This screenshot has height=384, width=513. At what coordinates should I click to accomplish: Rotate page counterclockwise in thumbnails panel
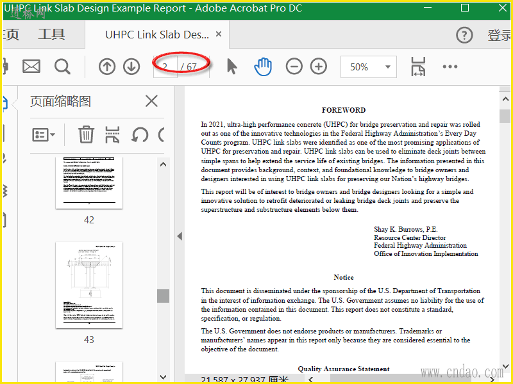(x=140, y=134)
